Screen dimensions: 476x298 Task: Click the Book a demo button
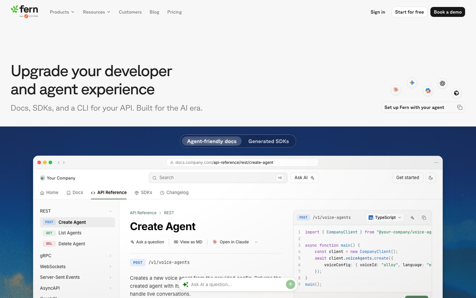(448, 12)
